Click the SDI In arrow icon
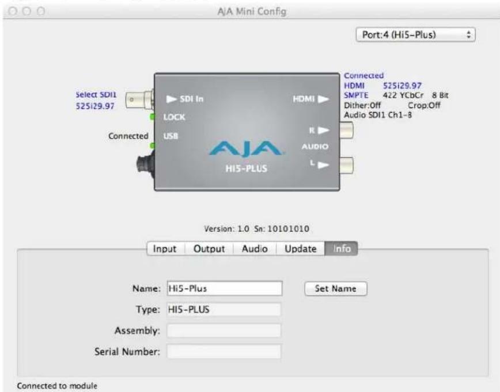 click(171, 99)
